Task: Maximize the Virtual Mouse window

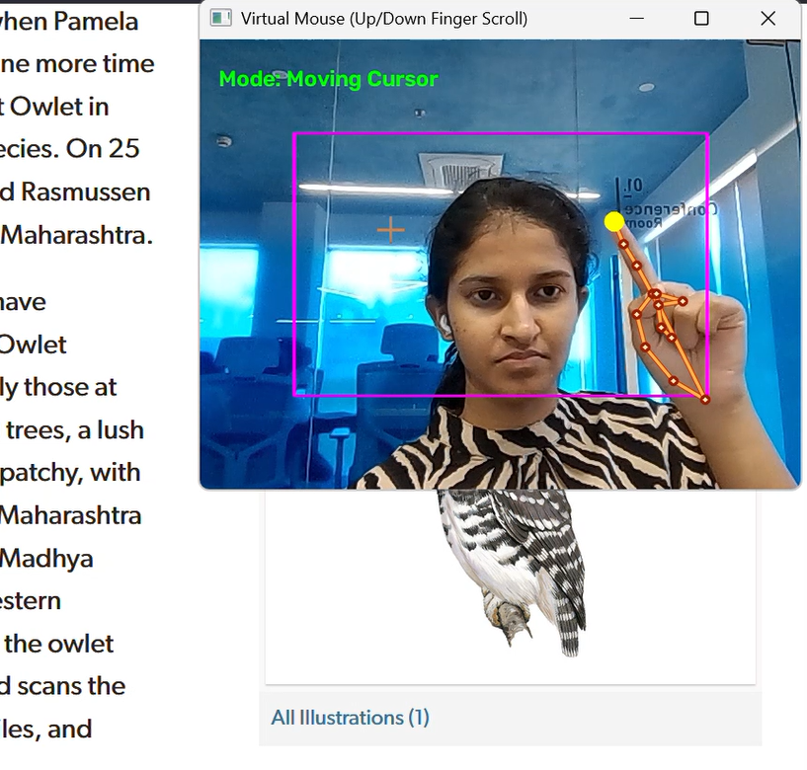Action: [x=701, y=19]
